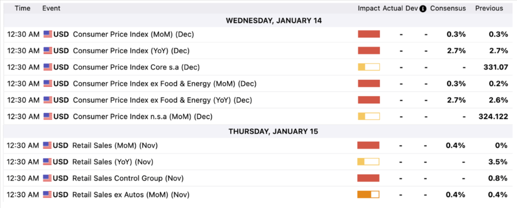Click yellow impact bar for Retail Sales (YoY)
This screenshot has height=208, width=517.
click(368, 162)
